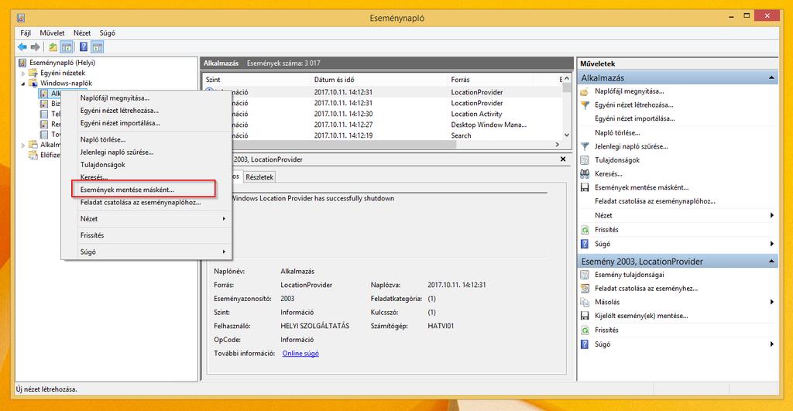Click the Egyéni nézetek folder icon

click(33, 73)
